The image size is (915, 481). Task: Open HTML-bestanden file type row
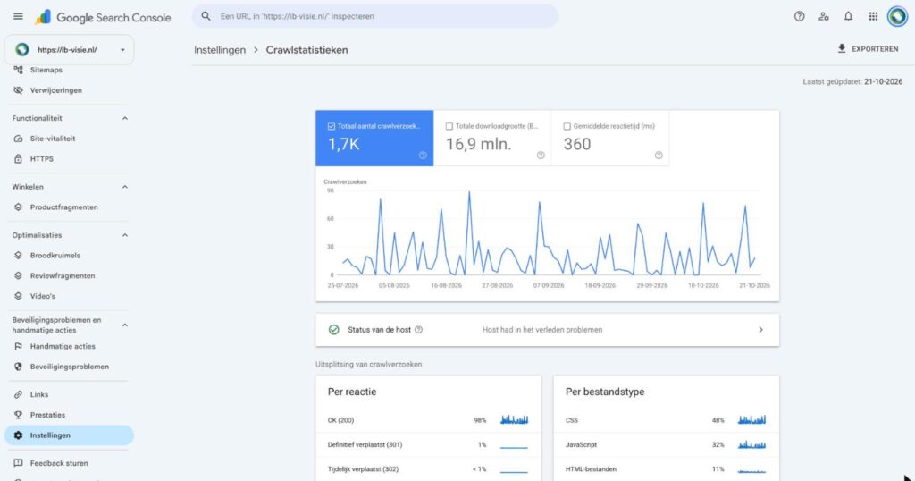click(x=666, y=469)
